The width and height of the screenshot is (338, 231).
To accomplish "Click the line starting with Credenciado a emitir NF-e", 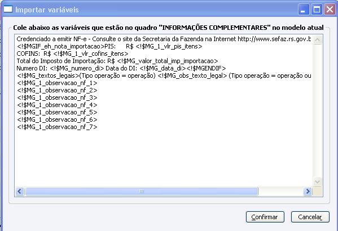I will [164, 39].
